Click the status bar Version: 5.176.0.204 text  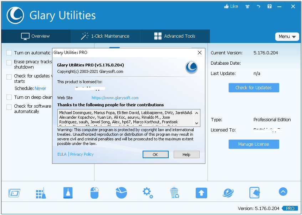pyautogui.click(x=259, y=209)
